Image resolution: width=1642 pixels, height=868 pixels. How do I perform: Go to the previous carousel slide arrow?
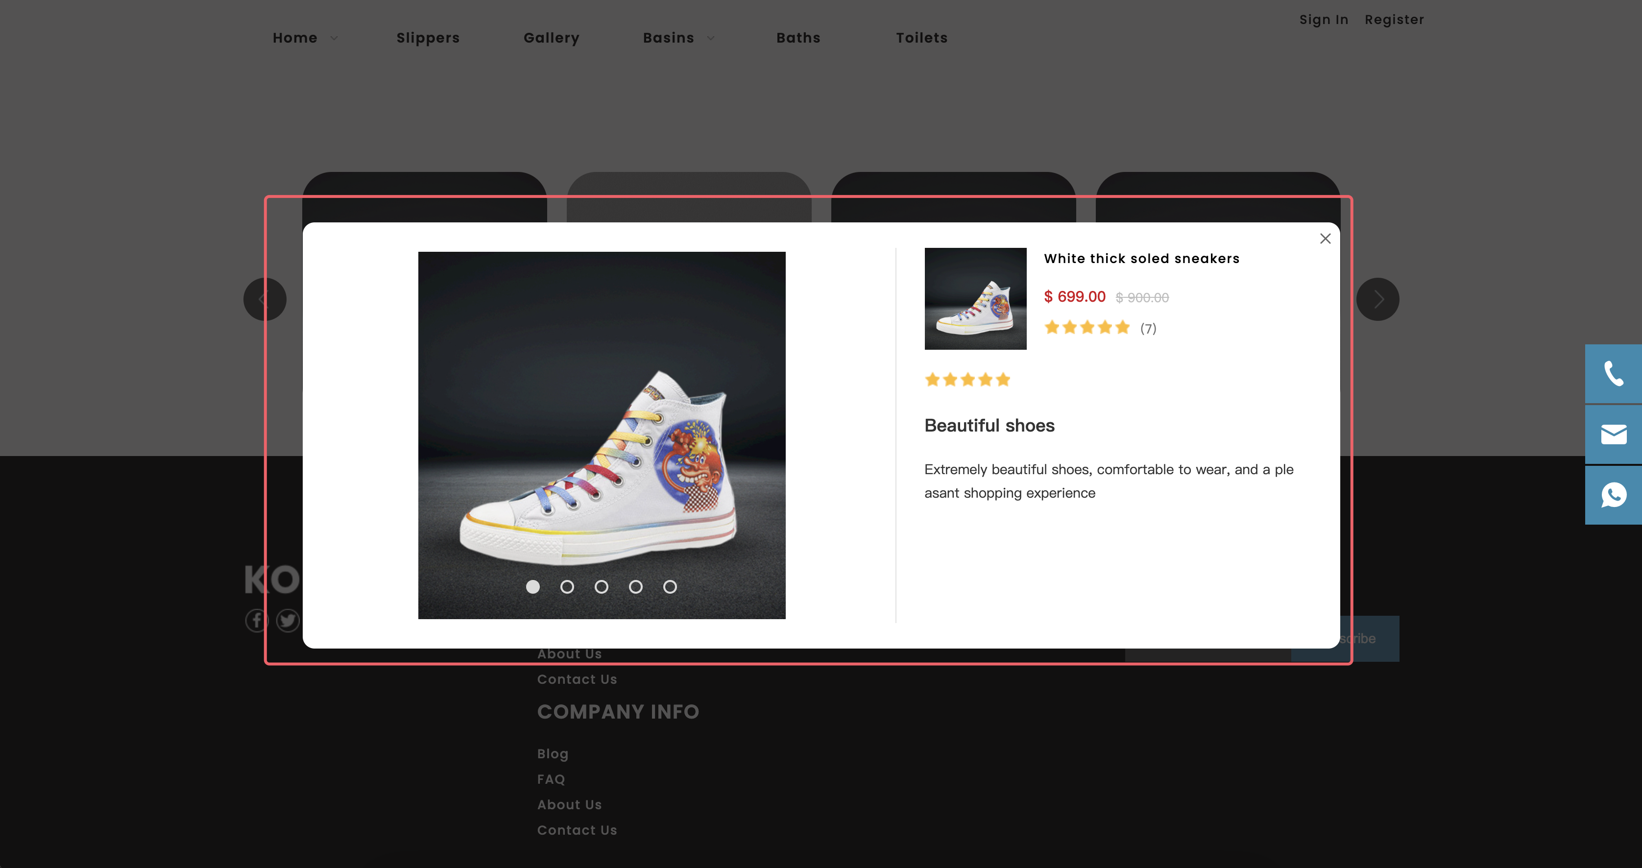265,299
